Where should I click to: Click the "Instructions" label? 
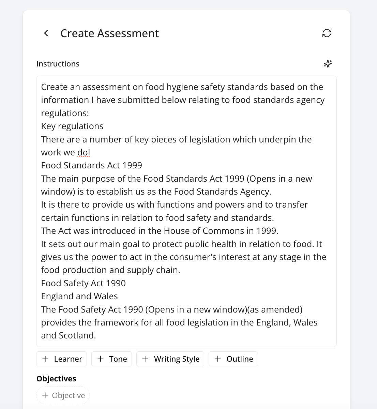pos(58,64)
